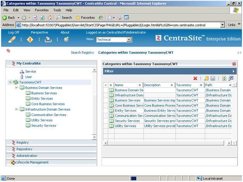Open the Back button history dropdown
Image resolution: width=243 pixels, height=182 pixels.
tap(18, 18)
